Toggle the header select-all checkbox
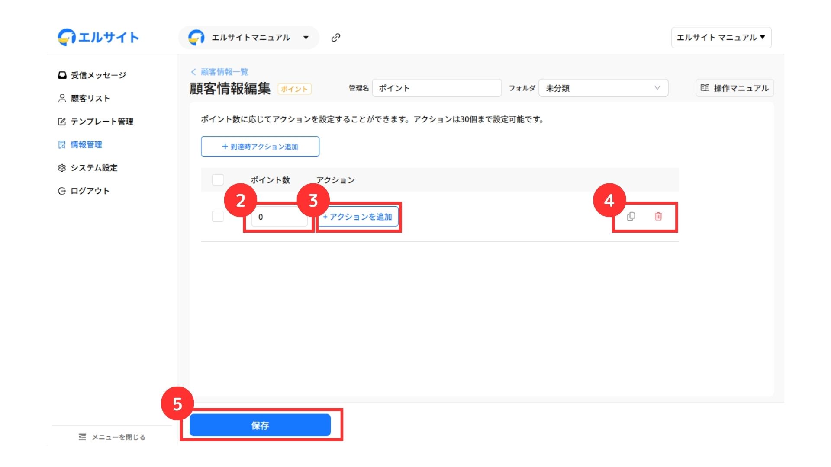The image size is (831, 467). [218, 179]
